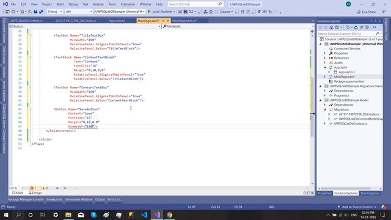Screen dimensions: 391x220
Task: Open Settings gear from the taskbar
Action: 56,215
